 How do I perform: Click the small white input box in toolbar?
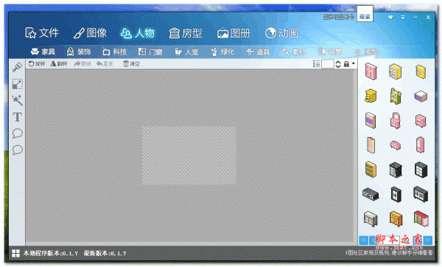pos(328,64)
